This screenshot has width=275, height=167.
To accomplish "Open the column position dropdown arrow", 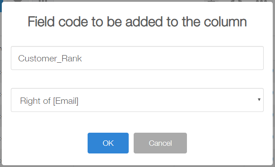I will [x=259, y=100].
